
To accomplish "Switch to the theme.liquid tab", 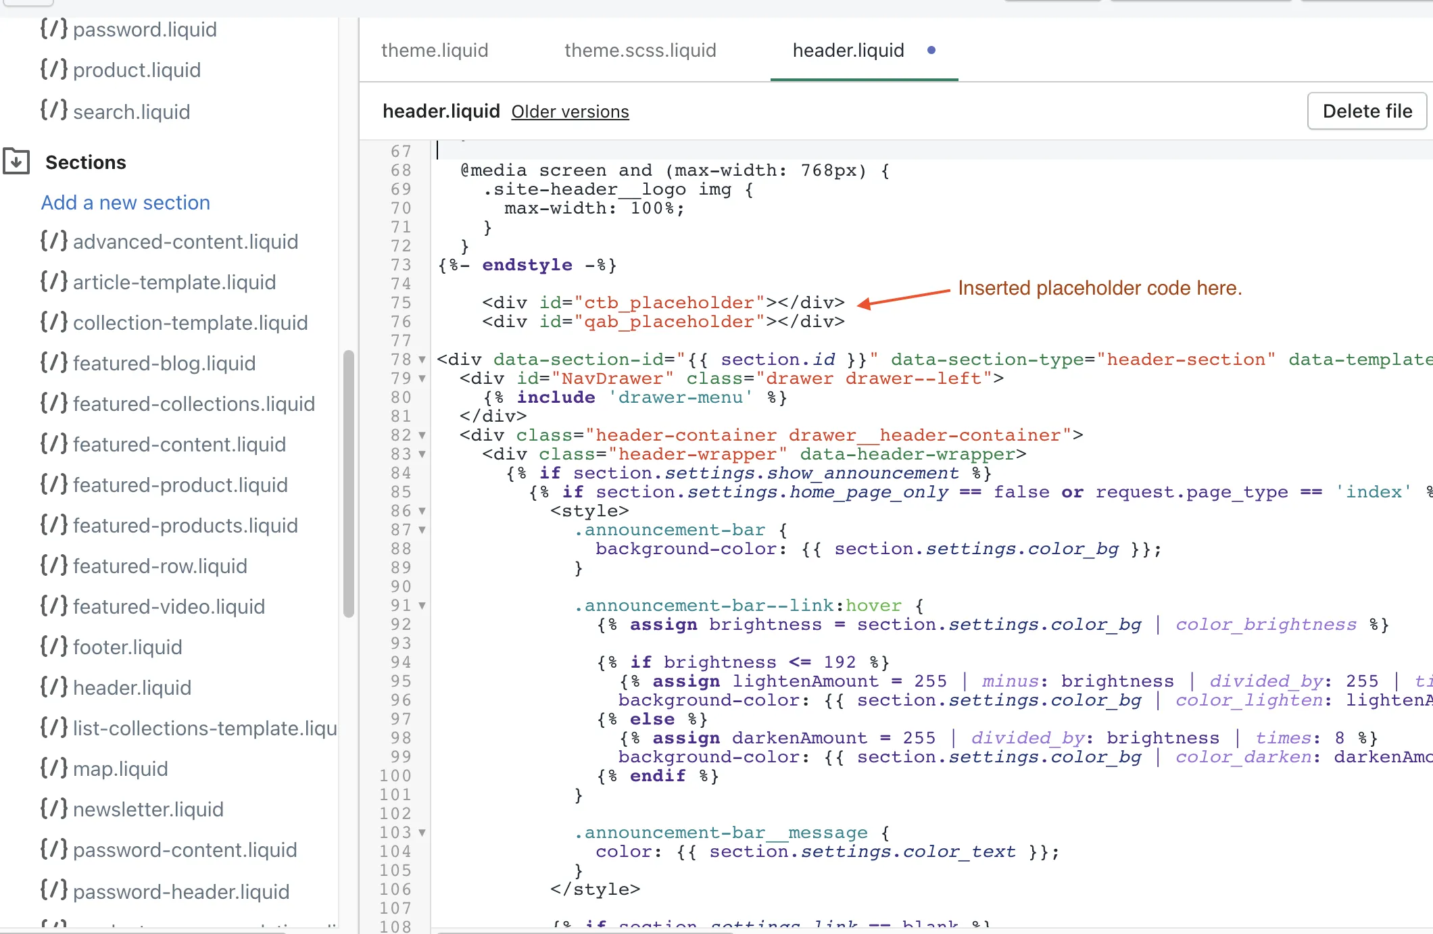I will click(435, 50).
